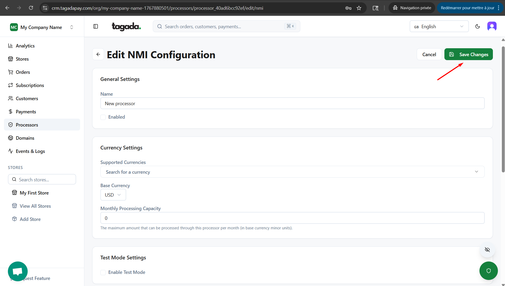505x286 pixels.
Task: Check the Enabled checkbox
Action: coord(103,117)
